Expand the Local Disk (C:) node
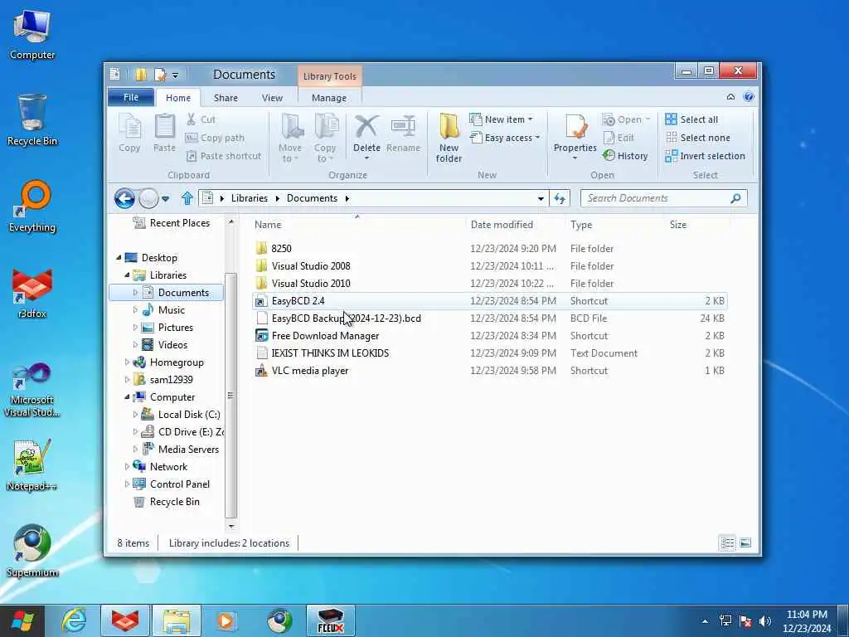 (135, 415)
